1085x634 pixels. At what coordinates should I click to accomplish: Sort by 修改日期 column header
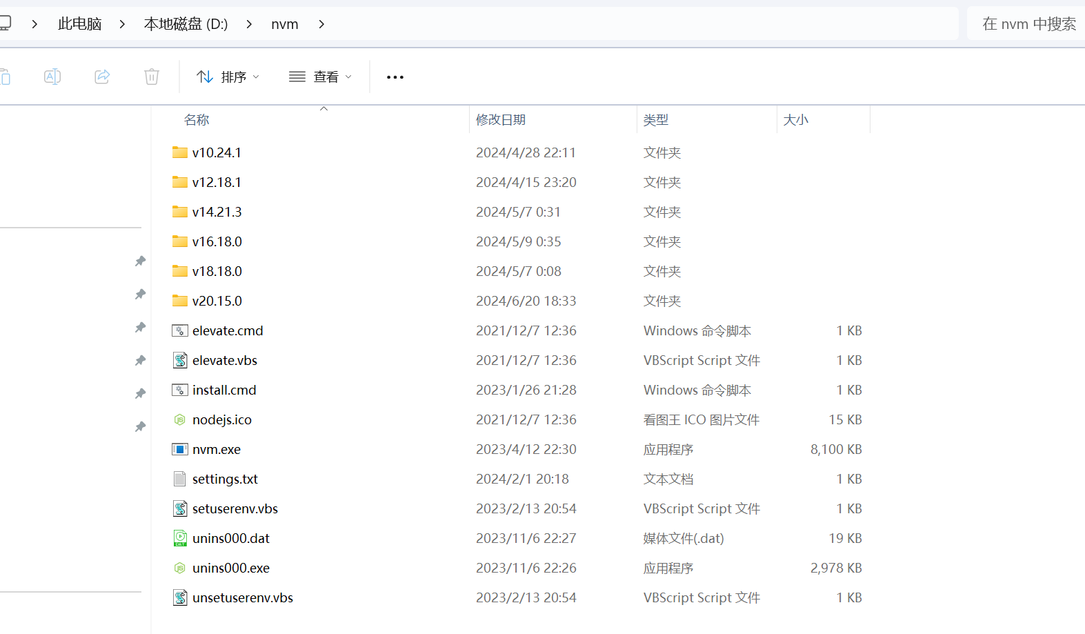coord(501,120)
